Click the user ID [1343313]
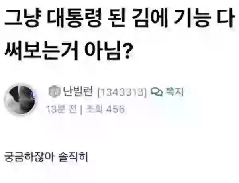 pyautogui.click(x=122, y=92)
